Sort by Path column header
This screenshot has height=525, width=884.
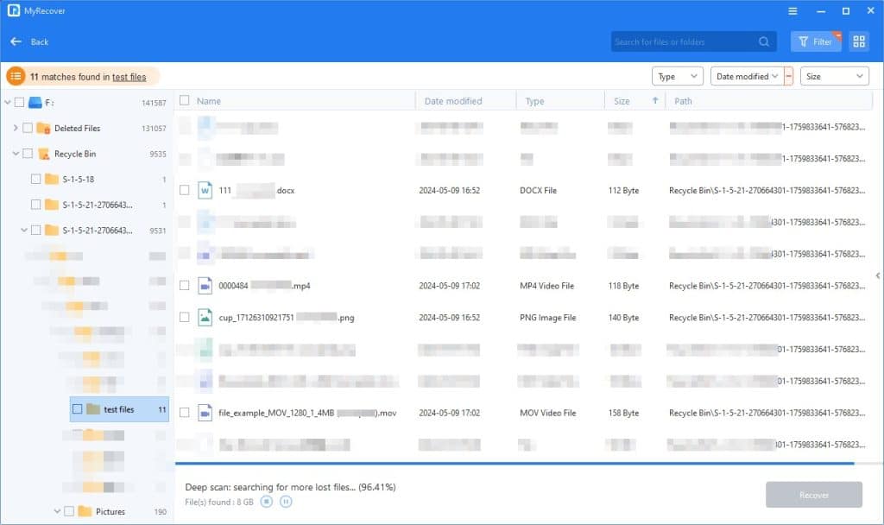click(683, 101)
